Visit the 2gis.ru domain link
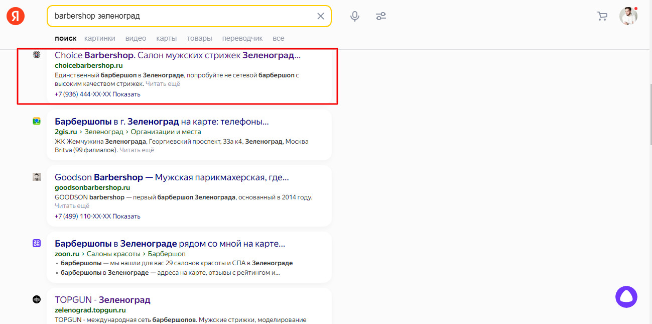 coord(66,132)
